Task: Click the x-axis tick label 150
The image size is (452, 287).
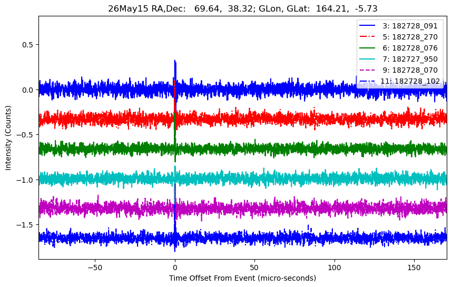Action: click(x=414, y=268)
